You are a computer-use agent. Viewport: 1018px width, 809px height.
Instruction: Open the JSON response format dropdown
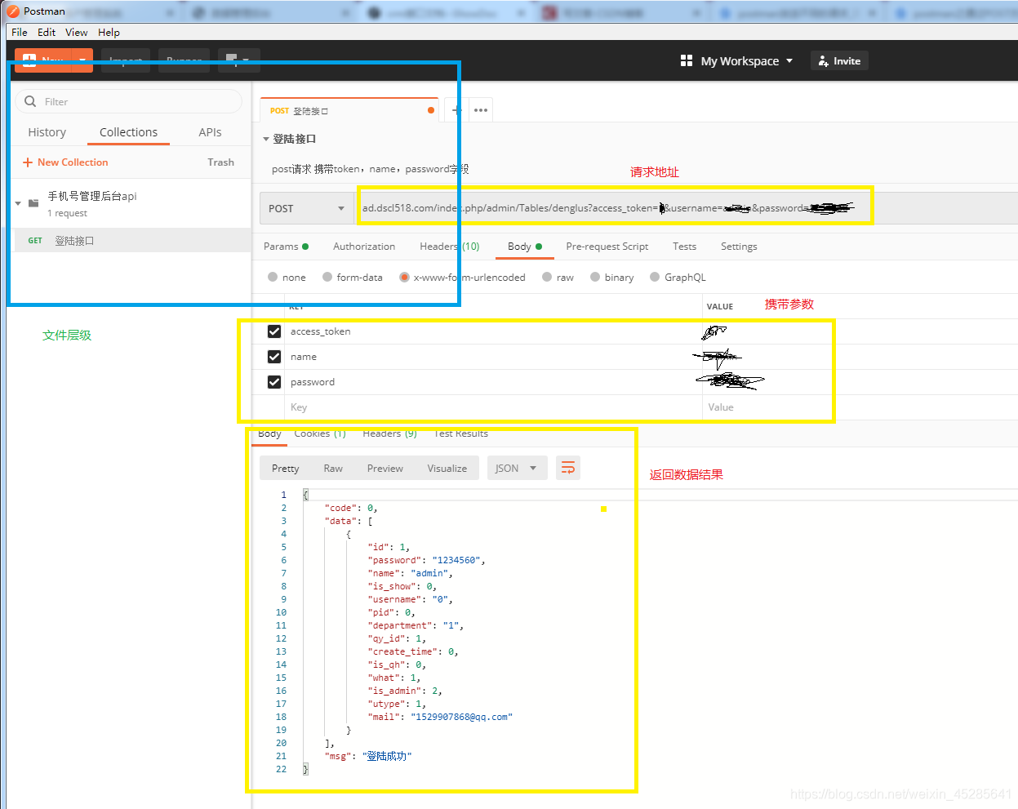518,468
